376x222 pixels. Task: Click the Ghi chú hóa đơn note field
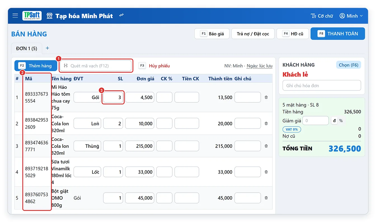pyautogui.click(x=322, y=85)
